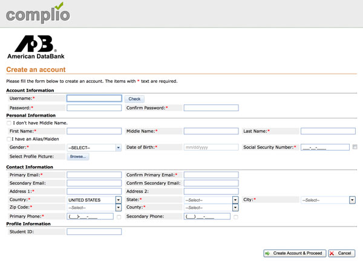Screen dimensions: 363x261
Task: Click Create Account & Proceed button
Action: [295, 253]
